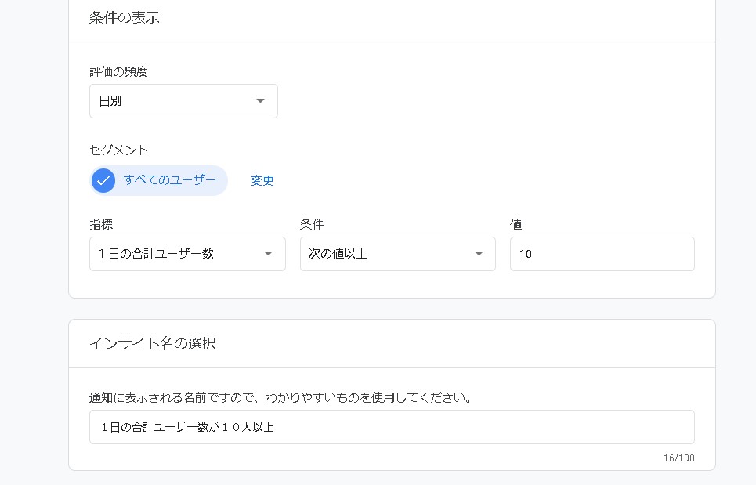Click the 評価の頻度 label
The height and width of the screenshot is (485, 756).
pyautogui.click(x=118, y=71)
